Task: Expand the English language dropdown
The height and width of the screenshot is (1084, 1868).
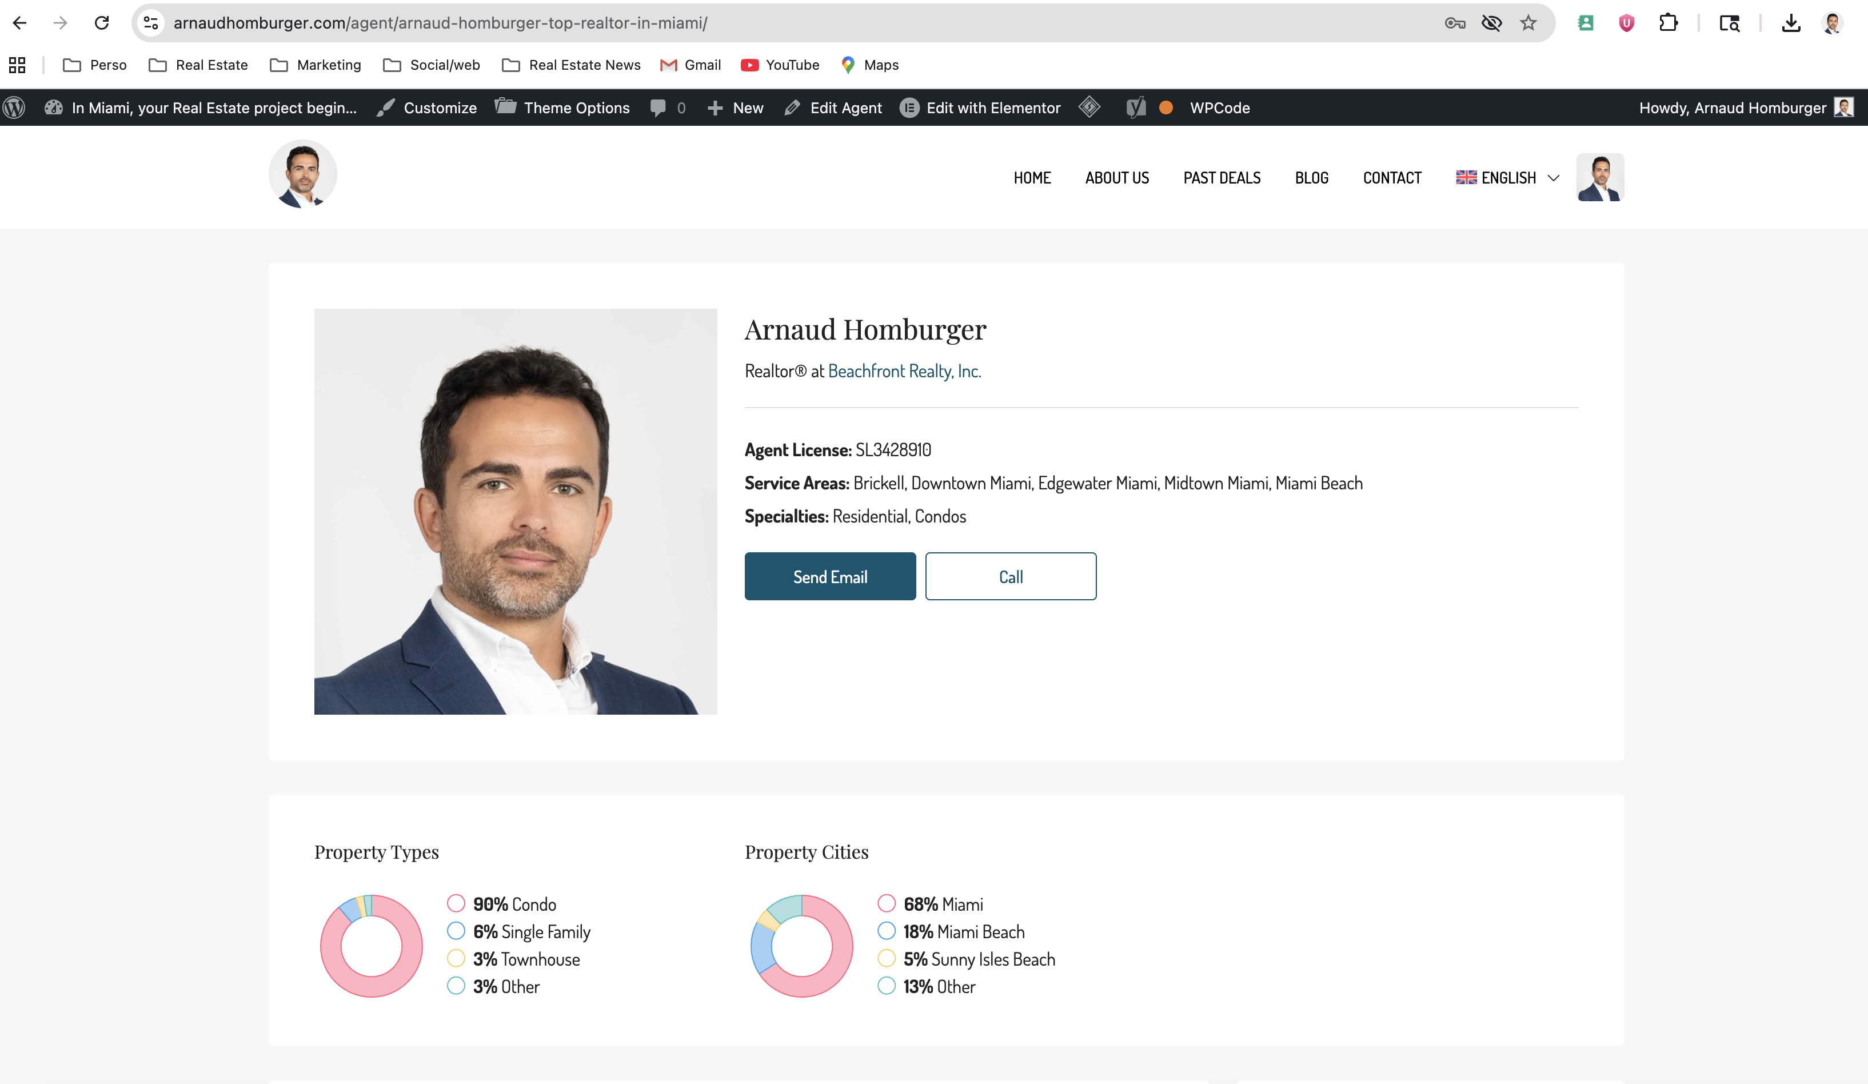Action: [1508, 178]
